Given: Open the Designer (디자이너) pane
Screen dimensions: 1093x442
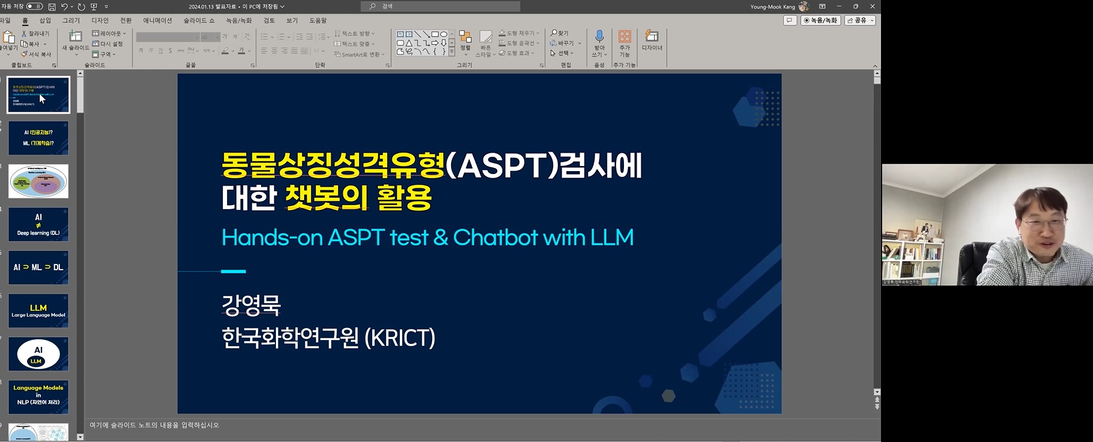Looking at the screenshot, I should [x=652, y=40].
